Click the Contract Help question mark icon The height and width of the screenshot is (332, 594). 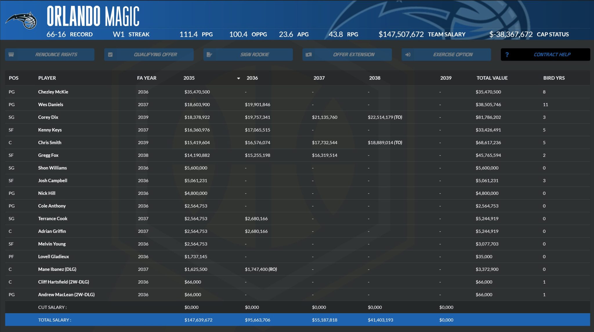[x=507, y=55]
